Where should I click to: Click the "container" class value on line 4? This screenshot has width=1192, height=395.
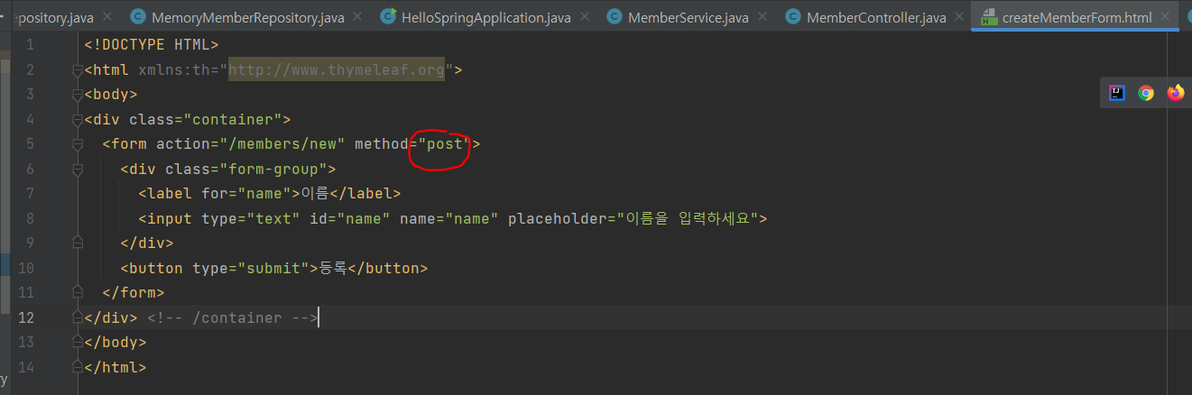pyautogui.click(x=233, y=119)
